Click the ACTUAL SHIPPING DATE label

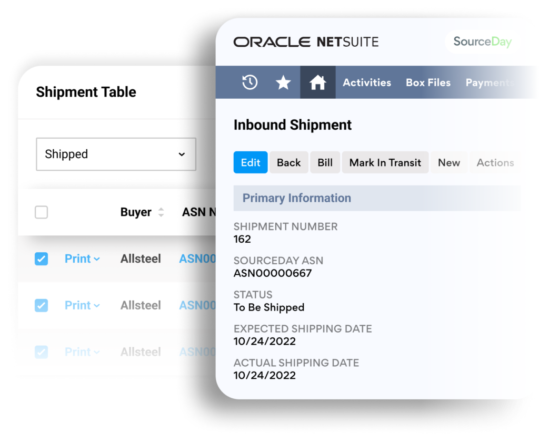(x=296, y=363)
